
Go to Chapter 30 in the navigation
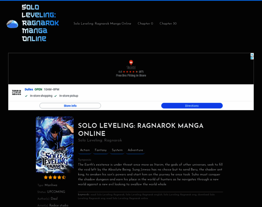168,23
